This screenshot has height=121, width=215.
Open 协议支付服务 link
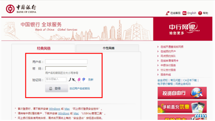click(x=168, y=70)
